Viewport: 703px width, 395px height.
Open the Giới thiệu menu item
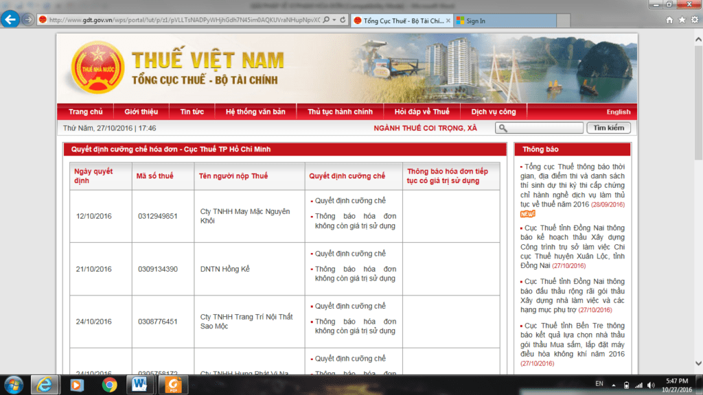pos(141,112)
